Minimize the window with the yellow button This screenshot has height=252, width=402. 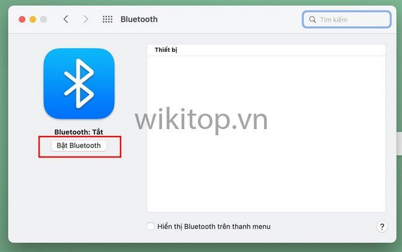[33, 20]
